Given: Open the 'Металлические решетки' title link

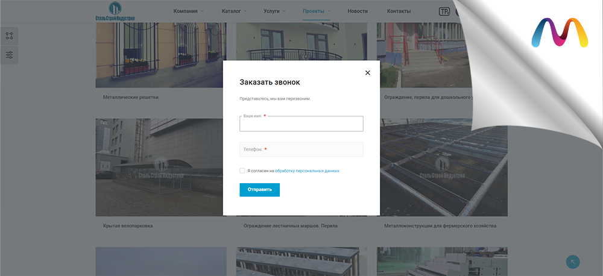Looking at the screenshot, I should tap(131, 97).
